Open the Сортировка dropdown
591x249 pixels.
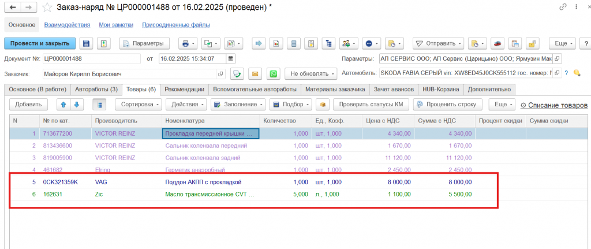tap(139, 105)
